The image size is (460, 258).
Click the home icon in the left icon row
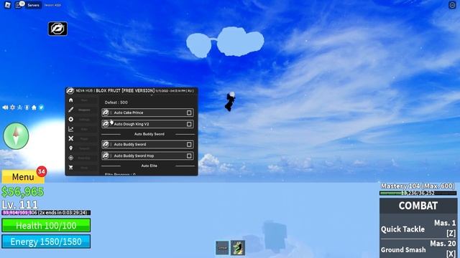click(x=34, y=107)
